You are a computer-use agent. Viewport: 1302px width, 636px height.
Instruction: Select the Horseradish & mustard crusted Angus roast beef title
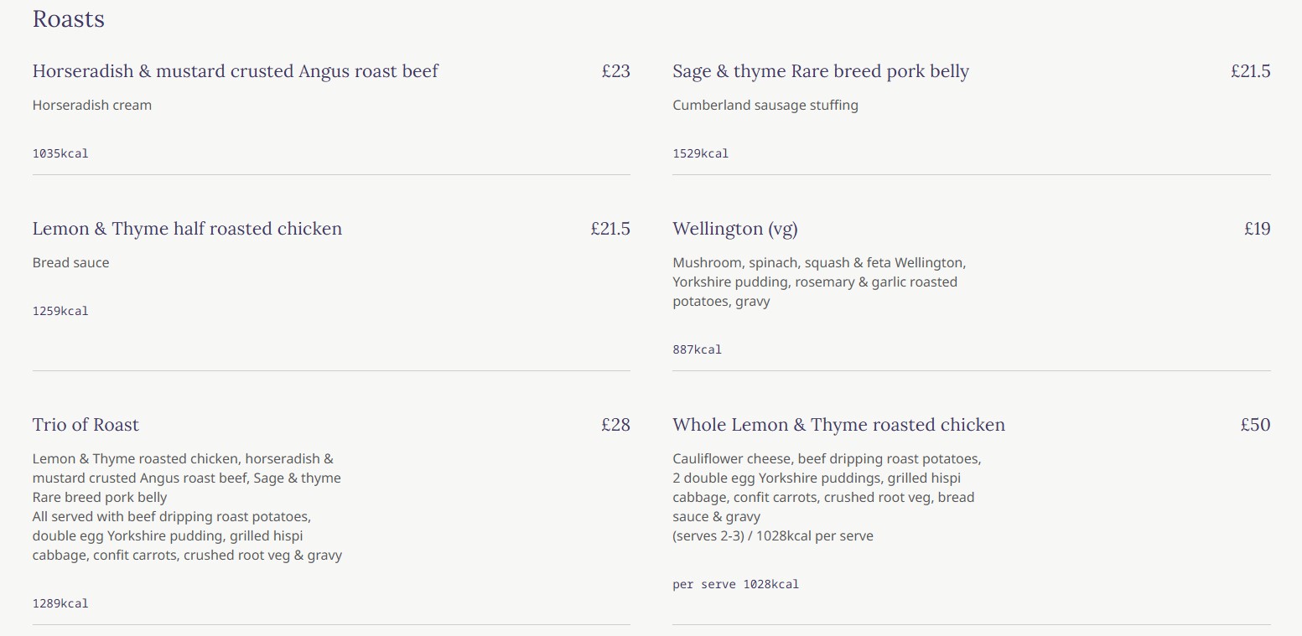click(236, 71)
